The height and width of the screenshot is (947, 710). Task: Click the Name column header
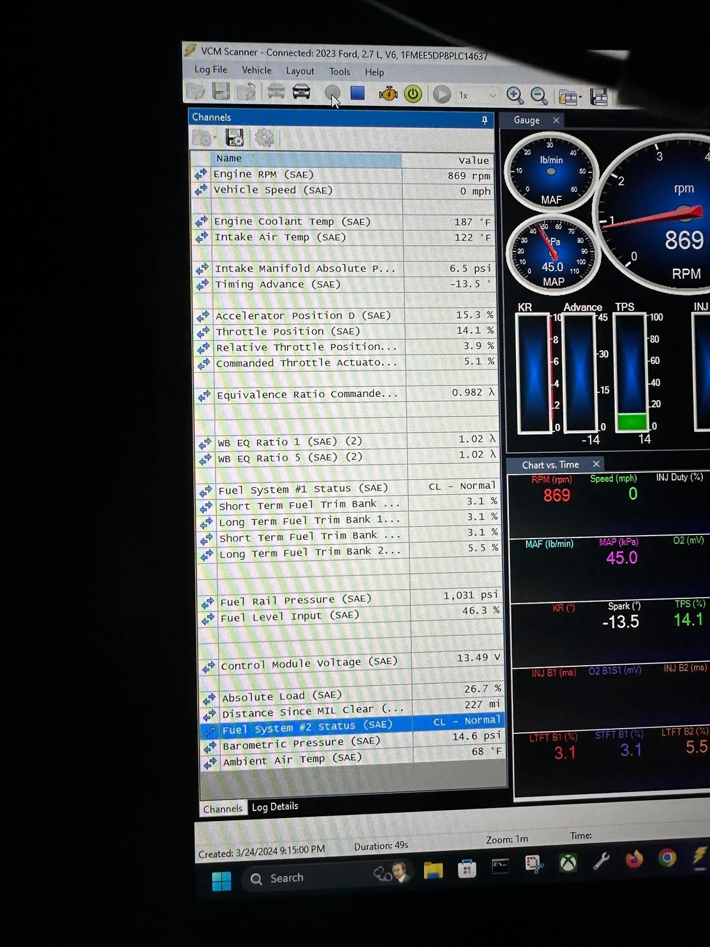pyautogui.click(x=306, y=159)
